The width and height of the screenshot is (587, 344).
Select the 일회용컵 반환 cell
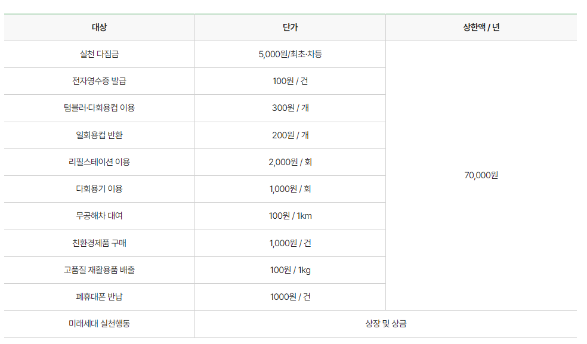99,135
